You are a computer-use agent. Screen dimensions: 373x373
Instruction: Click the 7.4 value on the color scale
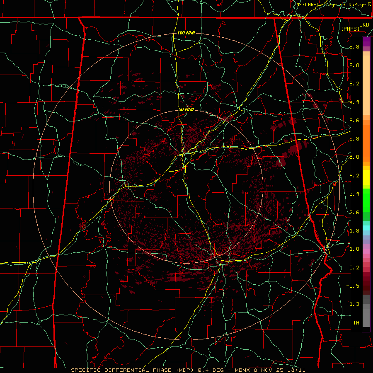tap(354, 102)
